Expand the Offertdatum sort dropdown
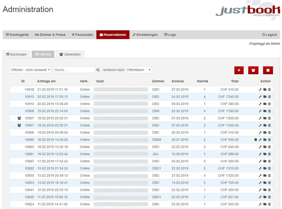This screenshot has width=282, height=209. pyautogui.click(x=138, y=70)
